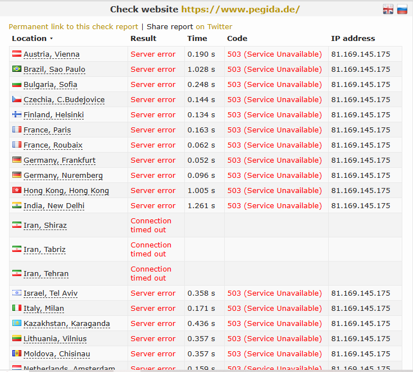Image resolution: width=413 pixels, height=372 pixels.
Task: Open the permanent link to this check report
Action: pyautogui.click(x=73, y=26)
